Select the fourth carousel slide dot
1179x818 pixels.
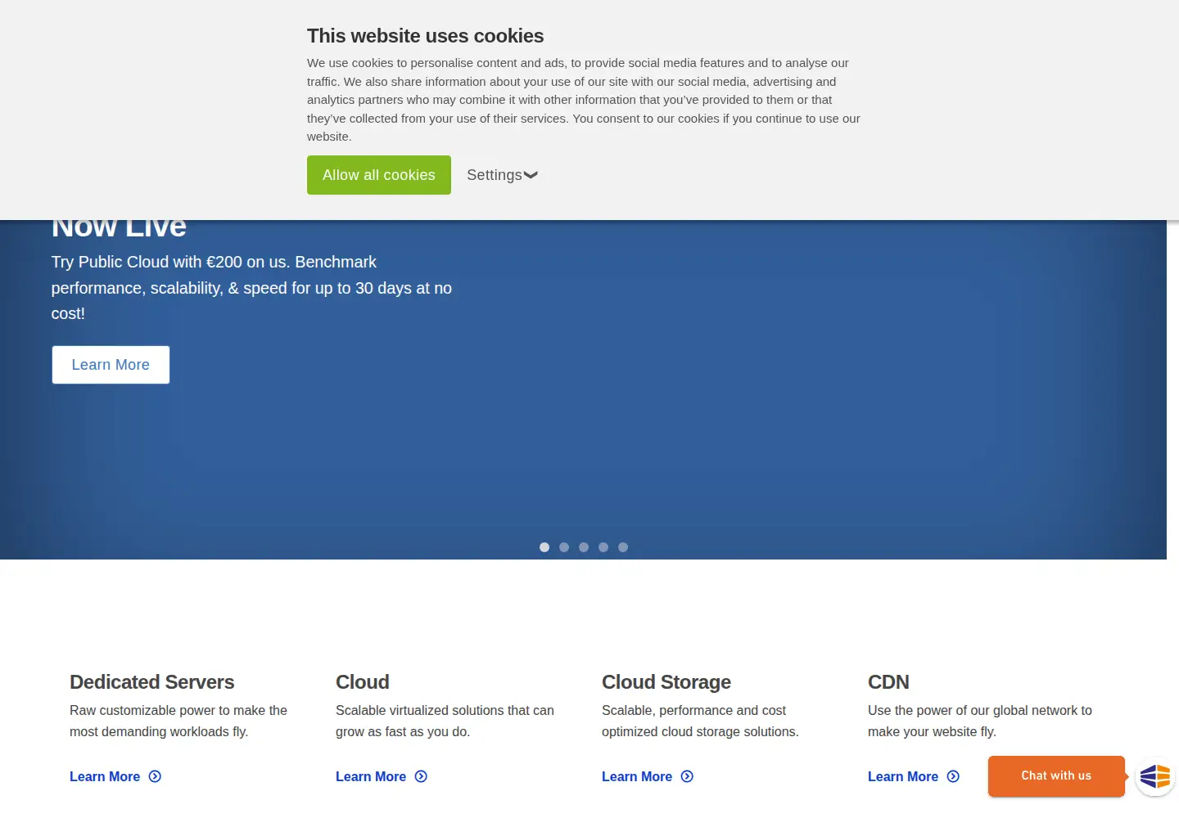coord(603,547)
